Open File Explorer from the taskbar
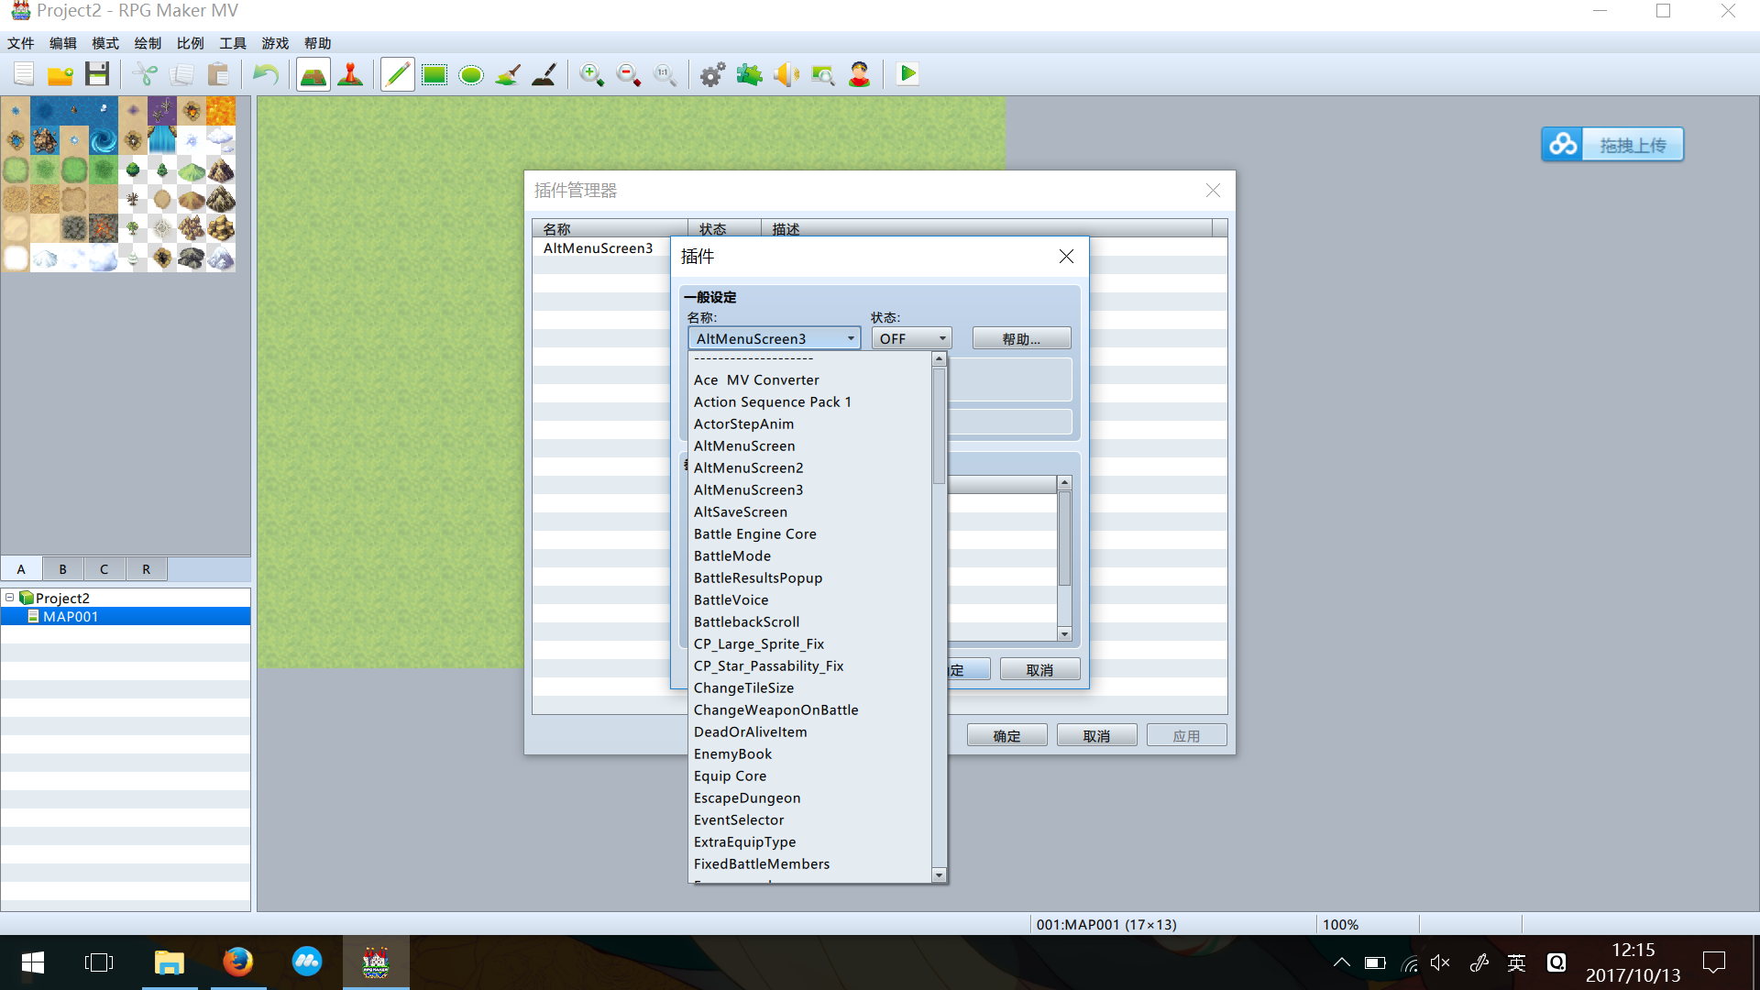 click(169, 962)
